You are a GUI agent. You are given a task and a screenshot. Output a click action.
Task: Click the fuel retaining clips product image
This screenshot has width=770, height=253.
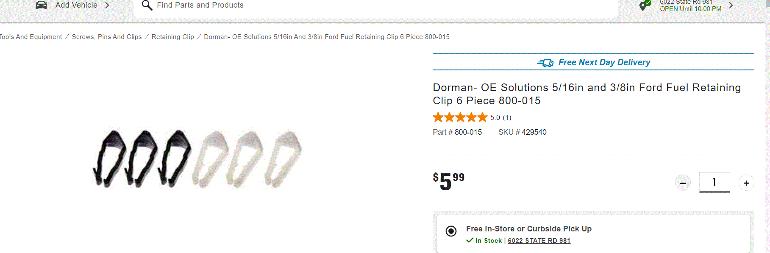197,158
